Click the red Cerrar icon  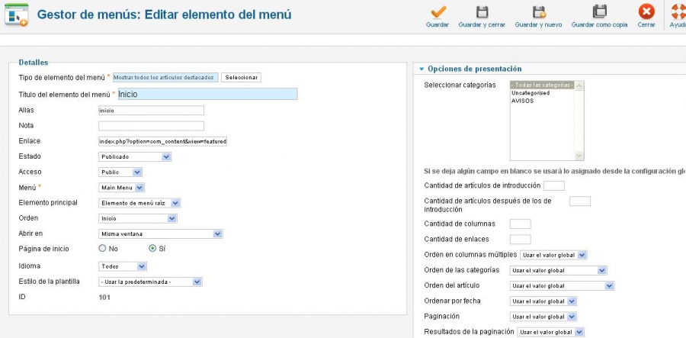646,11
